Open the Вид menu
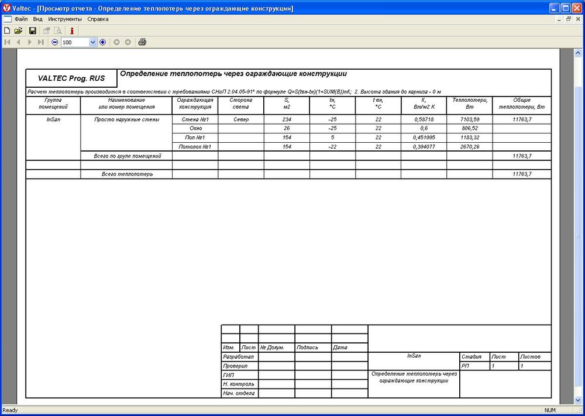Screen dimensions: 585x416 tap(37, 19)
